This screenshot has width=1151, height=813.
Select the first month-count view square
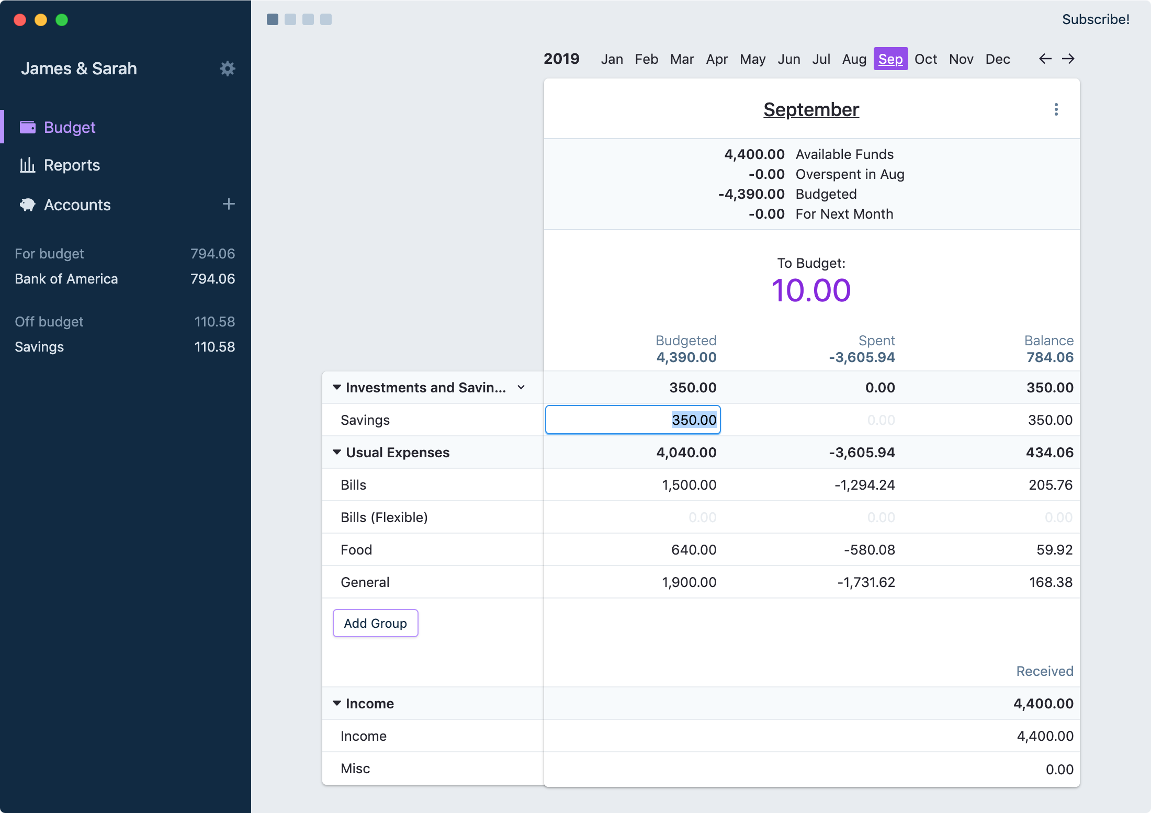click(x=273, y=19)
